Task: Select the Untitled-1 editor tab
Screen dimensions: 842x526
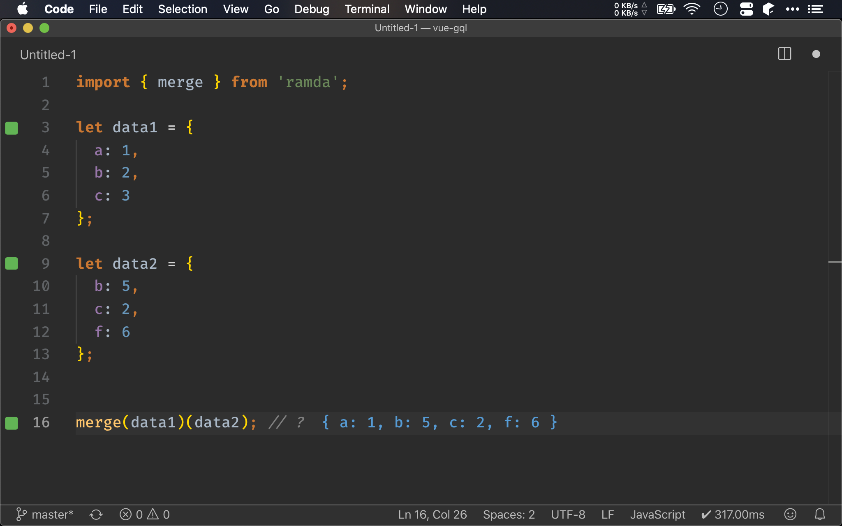Action: pos(48,55)
